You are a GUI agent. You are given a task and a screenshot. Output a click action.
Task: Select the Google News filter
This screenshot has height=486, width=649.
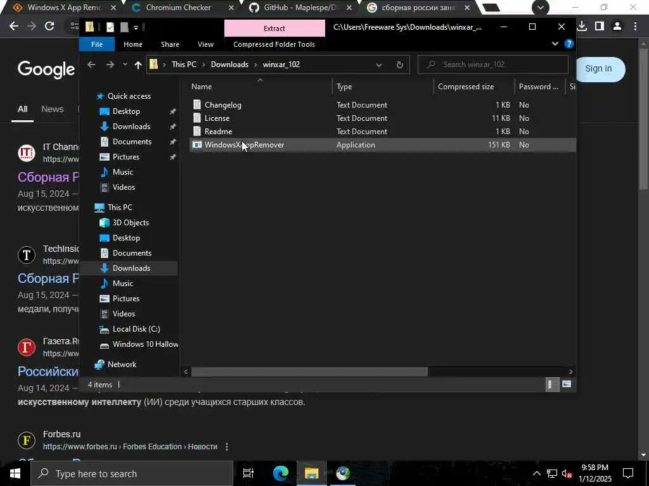(x=52, y=109)
